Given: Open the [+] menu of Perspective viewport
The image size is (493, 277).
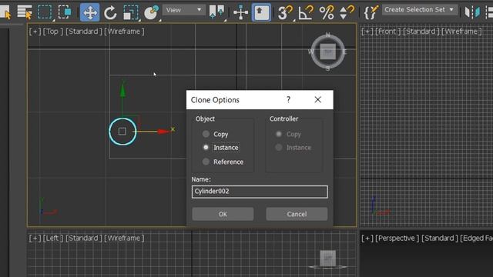Looking at the screenshot, I should coord(367,238).
